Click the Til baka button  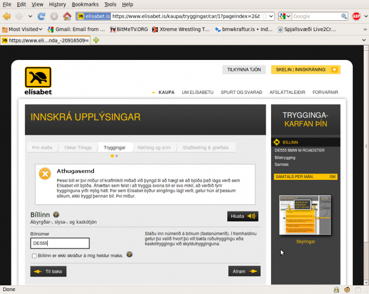tap(50, 271)
